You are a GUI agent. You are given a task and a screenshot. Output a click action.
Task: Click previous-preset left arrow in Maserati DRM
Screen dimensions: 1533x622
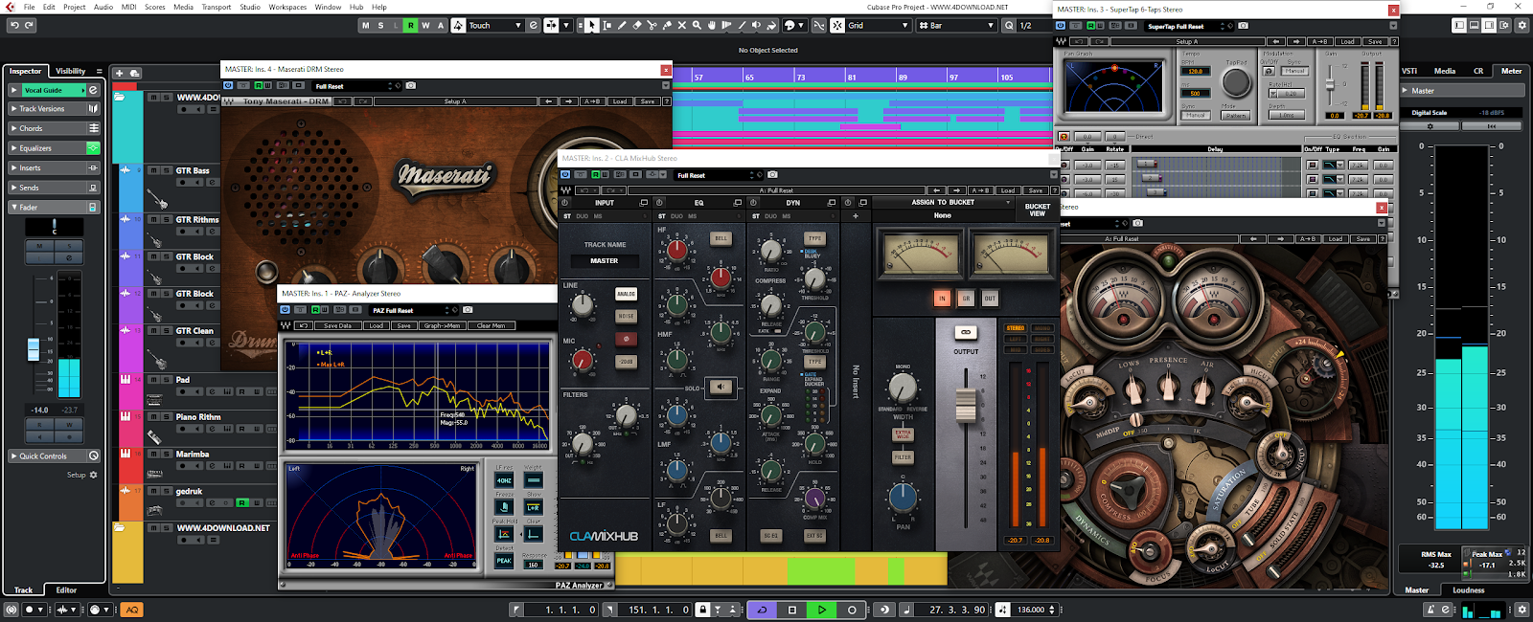(548, 101)
